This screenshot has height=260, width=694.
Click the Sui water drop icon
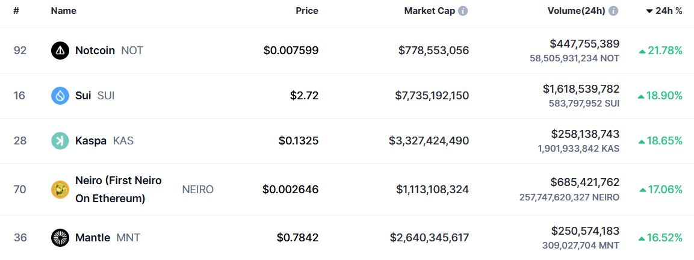tap(60, 96)
